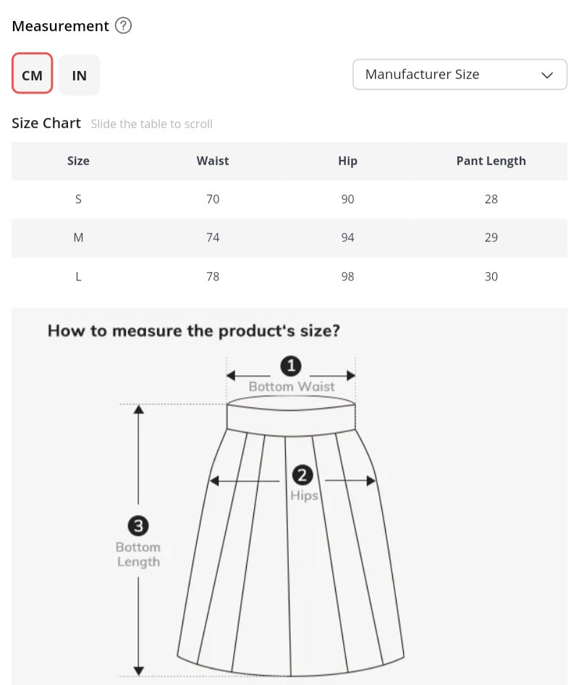
Task: Click the dropdown chevron arrow
Action: [x=547, y=75]
